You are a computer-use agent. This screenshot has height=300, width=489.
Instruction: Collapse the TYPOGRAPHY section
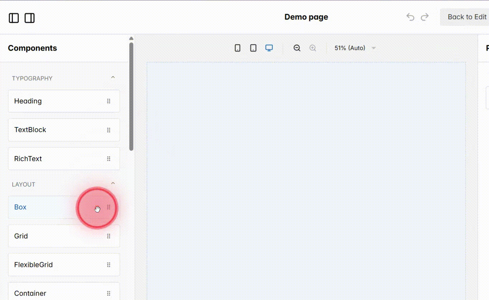pyautogui.click(x=113, y=77)
